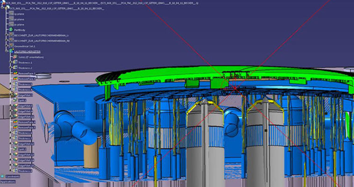Select the PartBody label
The height and width of the screenshot is (187, 354).
coord(20,30)
